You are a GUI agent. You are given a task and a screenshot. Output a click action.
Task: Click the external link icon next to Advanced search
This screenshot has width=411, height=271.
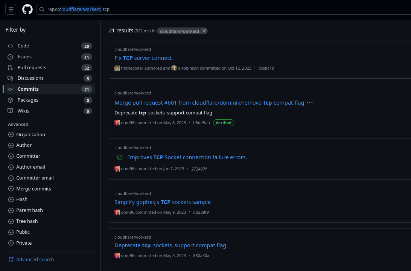click(11, 259)
